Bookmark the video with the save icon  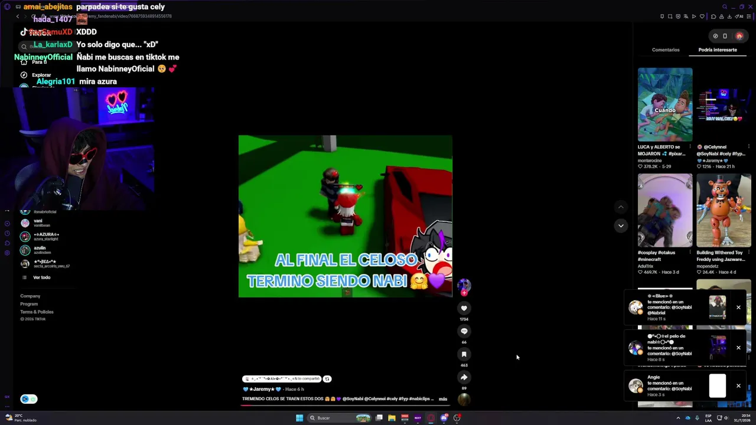click(464, 354)
